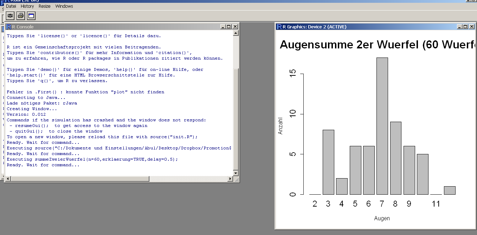Viewport: 477px width, 235px height.
Task: Close the R Console window
Action: click(235, 27)
